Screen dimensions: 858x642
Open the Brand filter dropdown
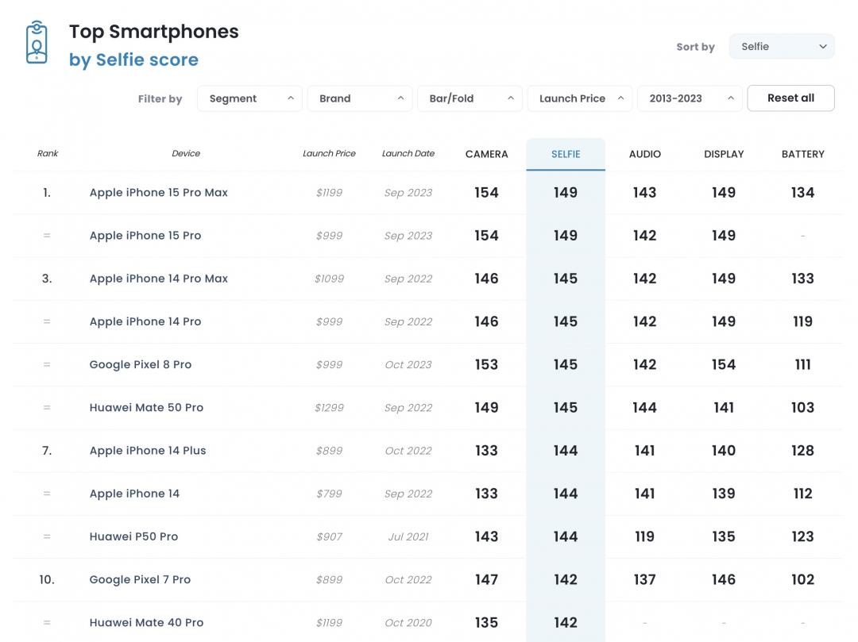point(359,98)
